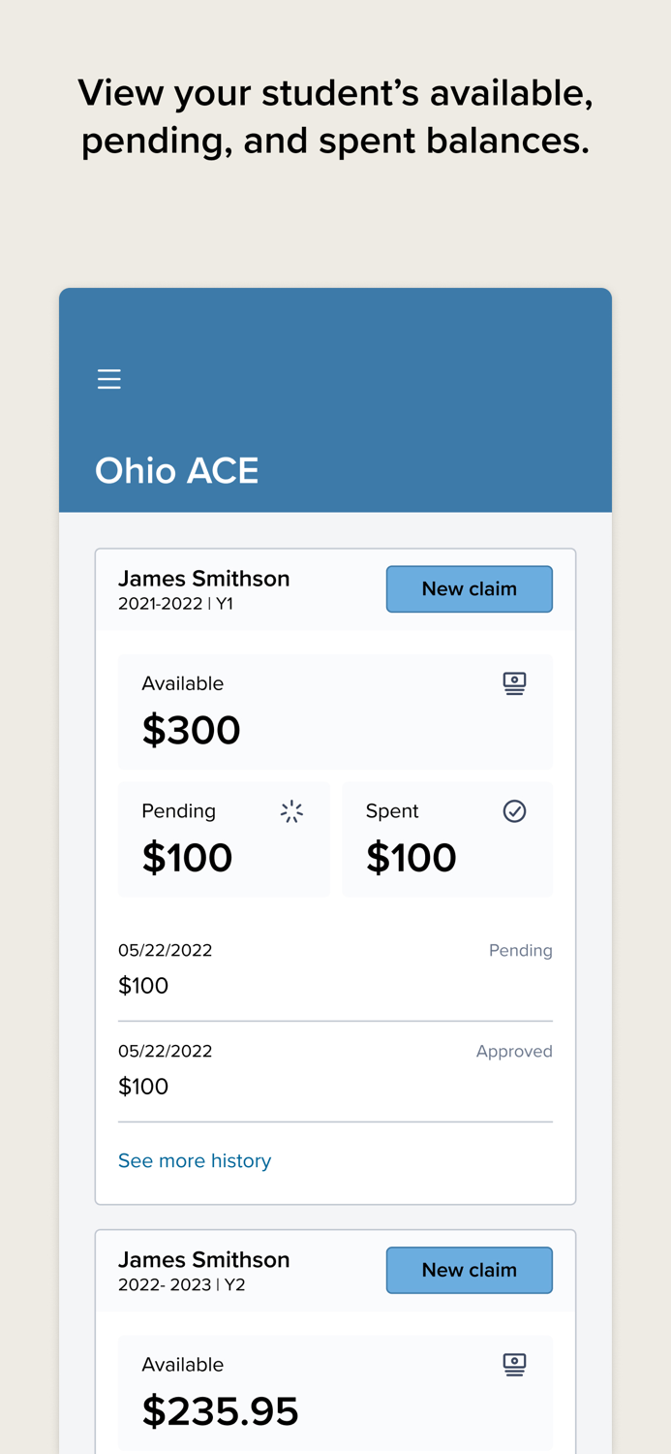Tap New claim on the 2022-2023 Y2 card
This screenshot has width=671, height=1454.
pyautogui.click(x=470, y=1270)
